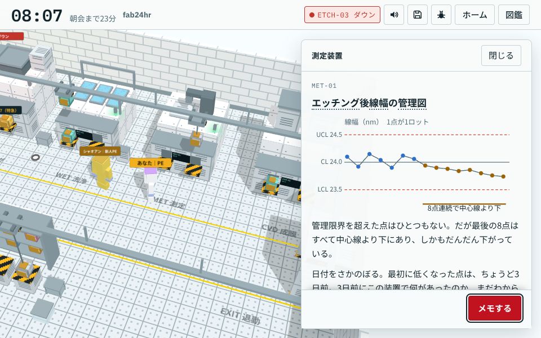Screen dimensions: 541x338
Task: Click the CL 24.0 axis label
Action: [331, 162]
